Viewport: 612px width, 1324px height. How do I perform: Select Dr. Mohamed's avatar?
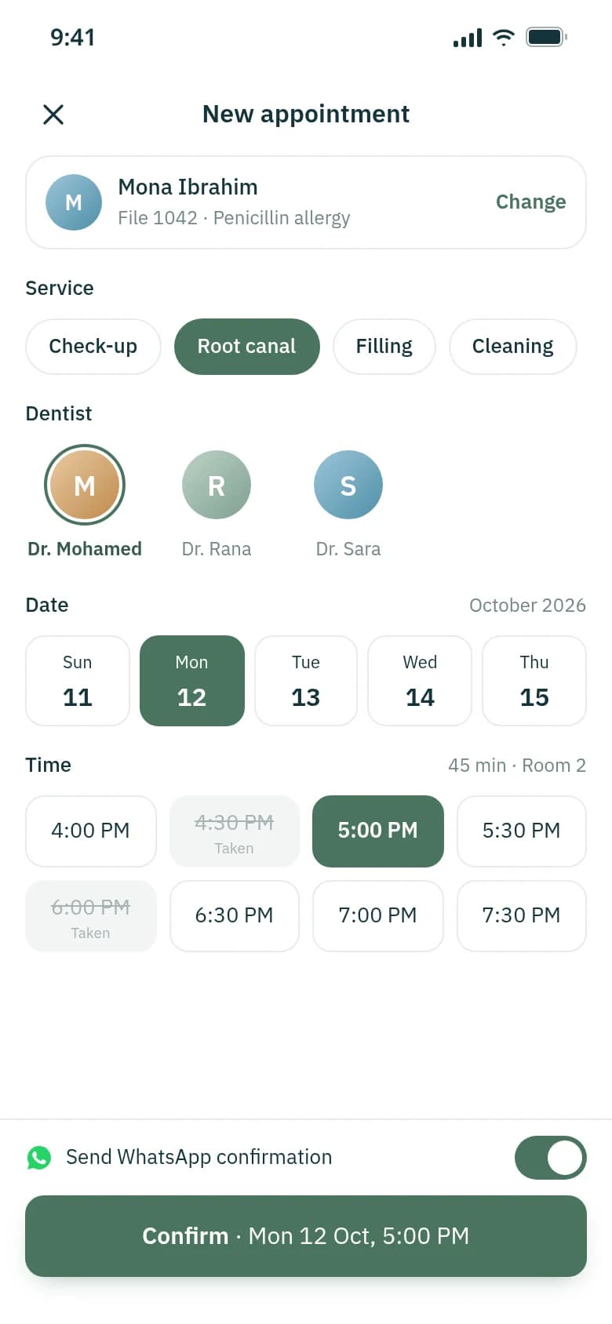pos(85,485)
